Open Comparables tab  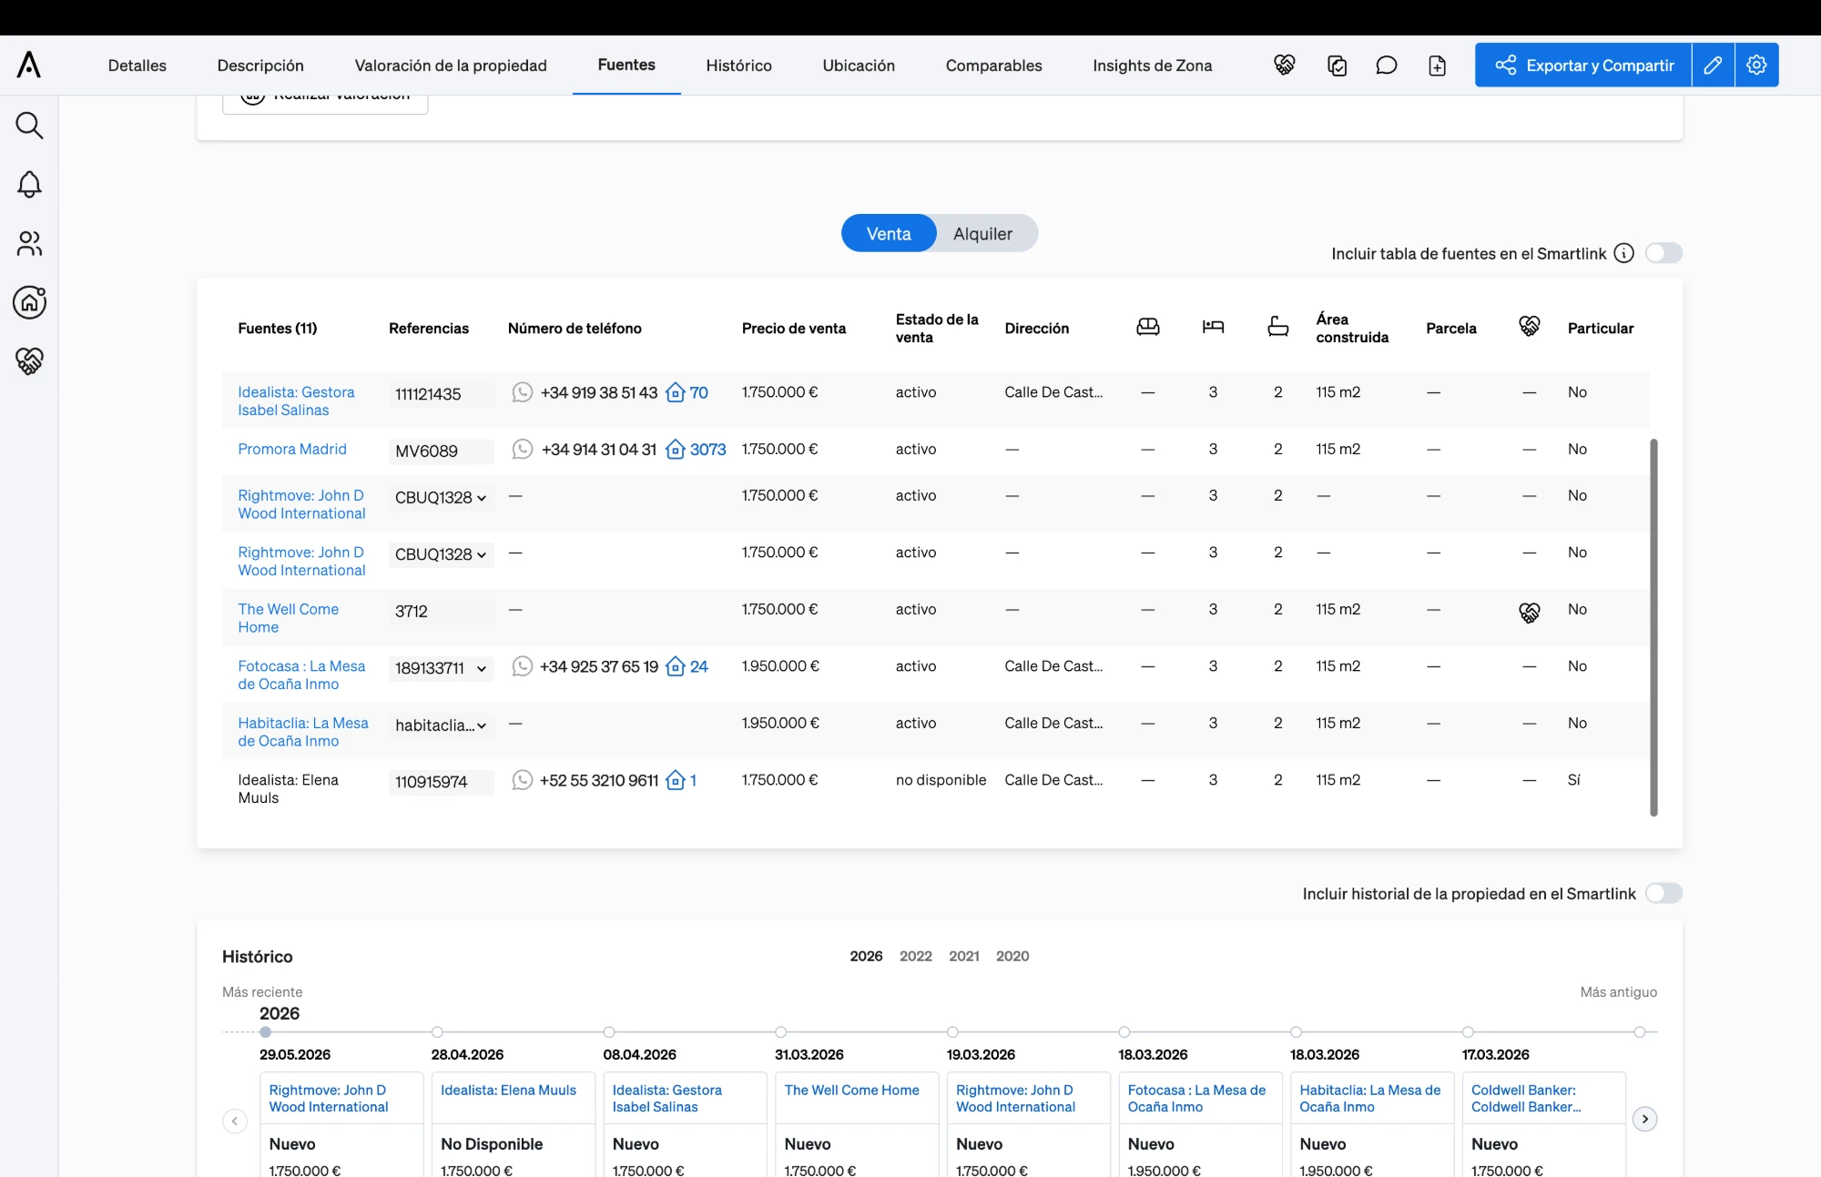coord(993,66)
